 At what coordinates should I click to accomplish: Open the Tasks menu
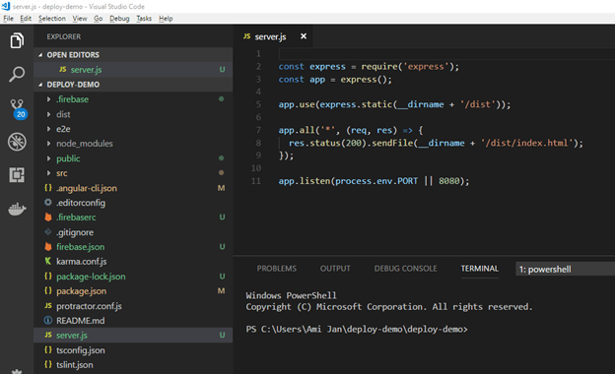click(144, 19)
